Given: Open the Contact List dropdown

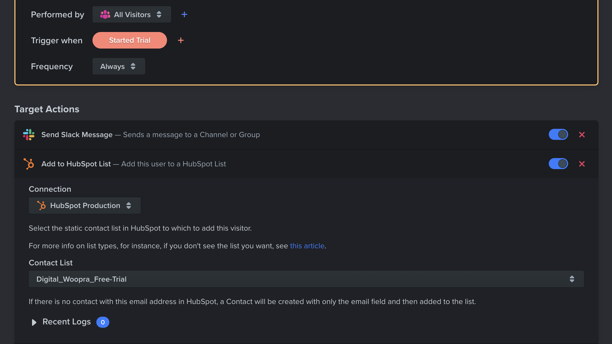Looking at the screenshot, I should point(304,279).
